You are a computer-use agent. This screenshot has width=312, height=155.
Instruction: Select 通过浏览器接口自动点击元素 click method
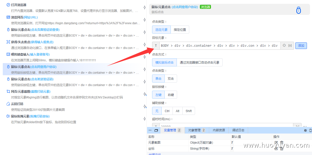point(200,62)
